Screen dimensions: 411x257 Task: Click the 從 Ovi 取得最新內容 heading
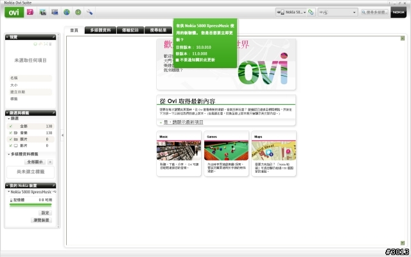point(188,102)
